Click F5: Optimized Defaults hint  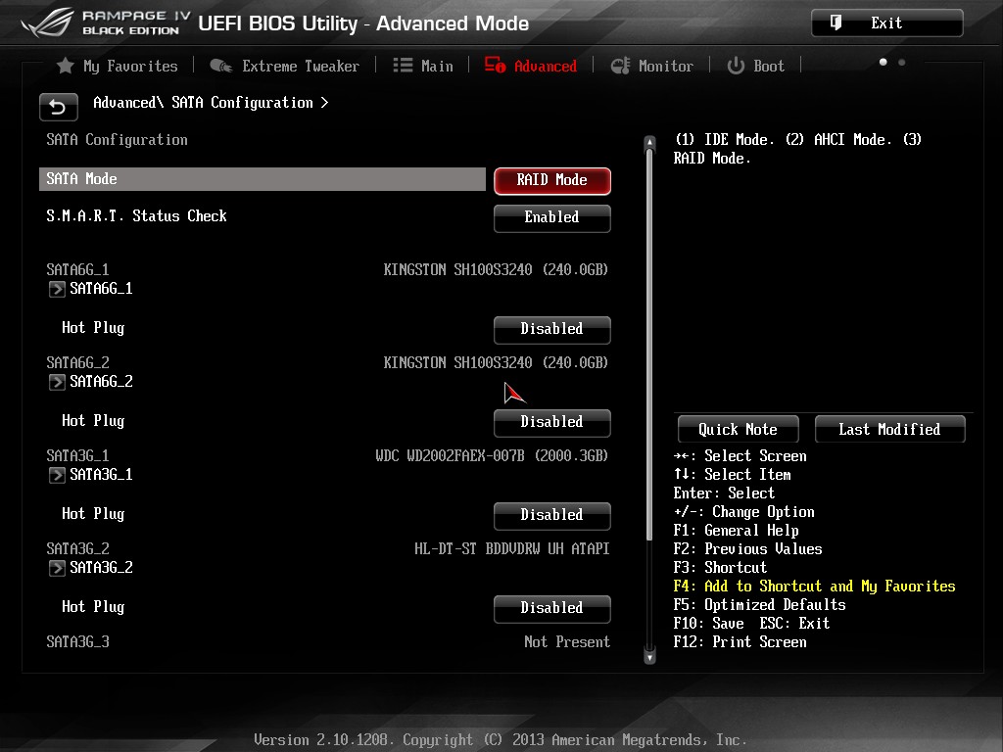(x=759, y=605)
